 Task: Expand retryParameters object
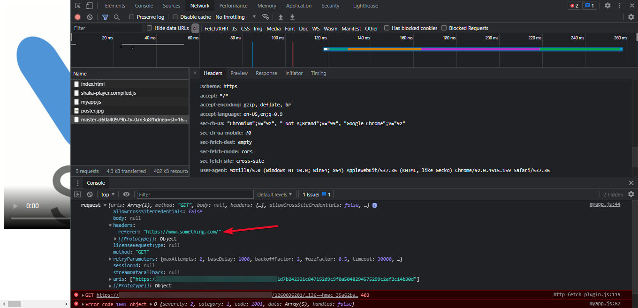pos(111,259)
